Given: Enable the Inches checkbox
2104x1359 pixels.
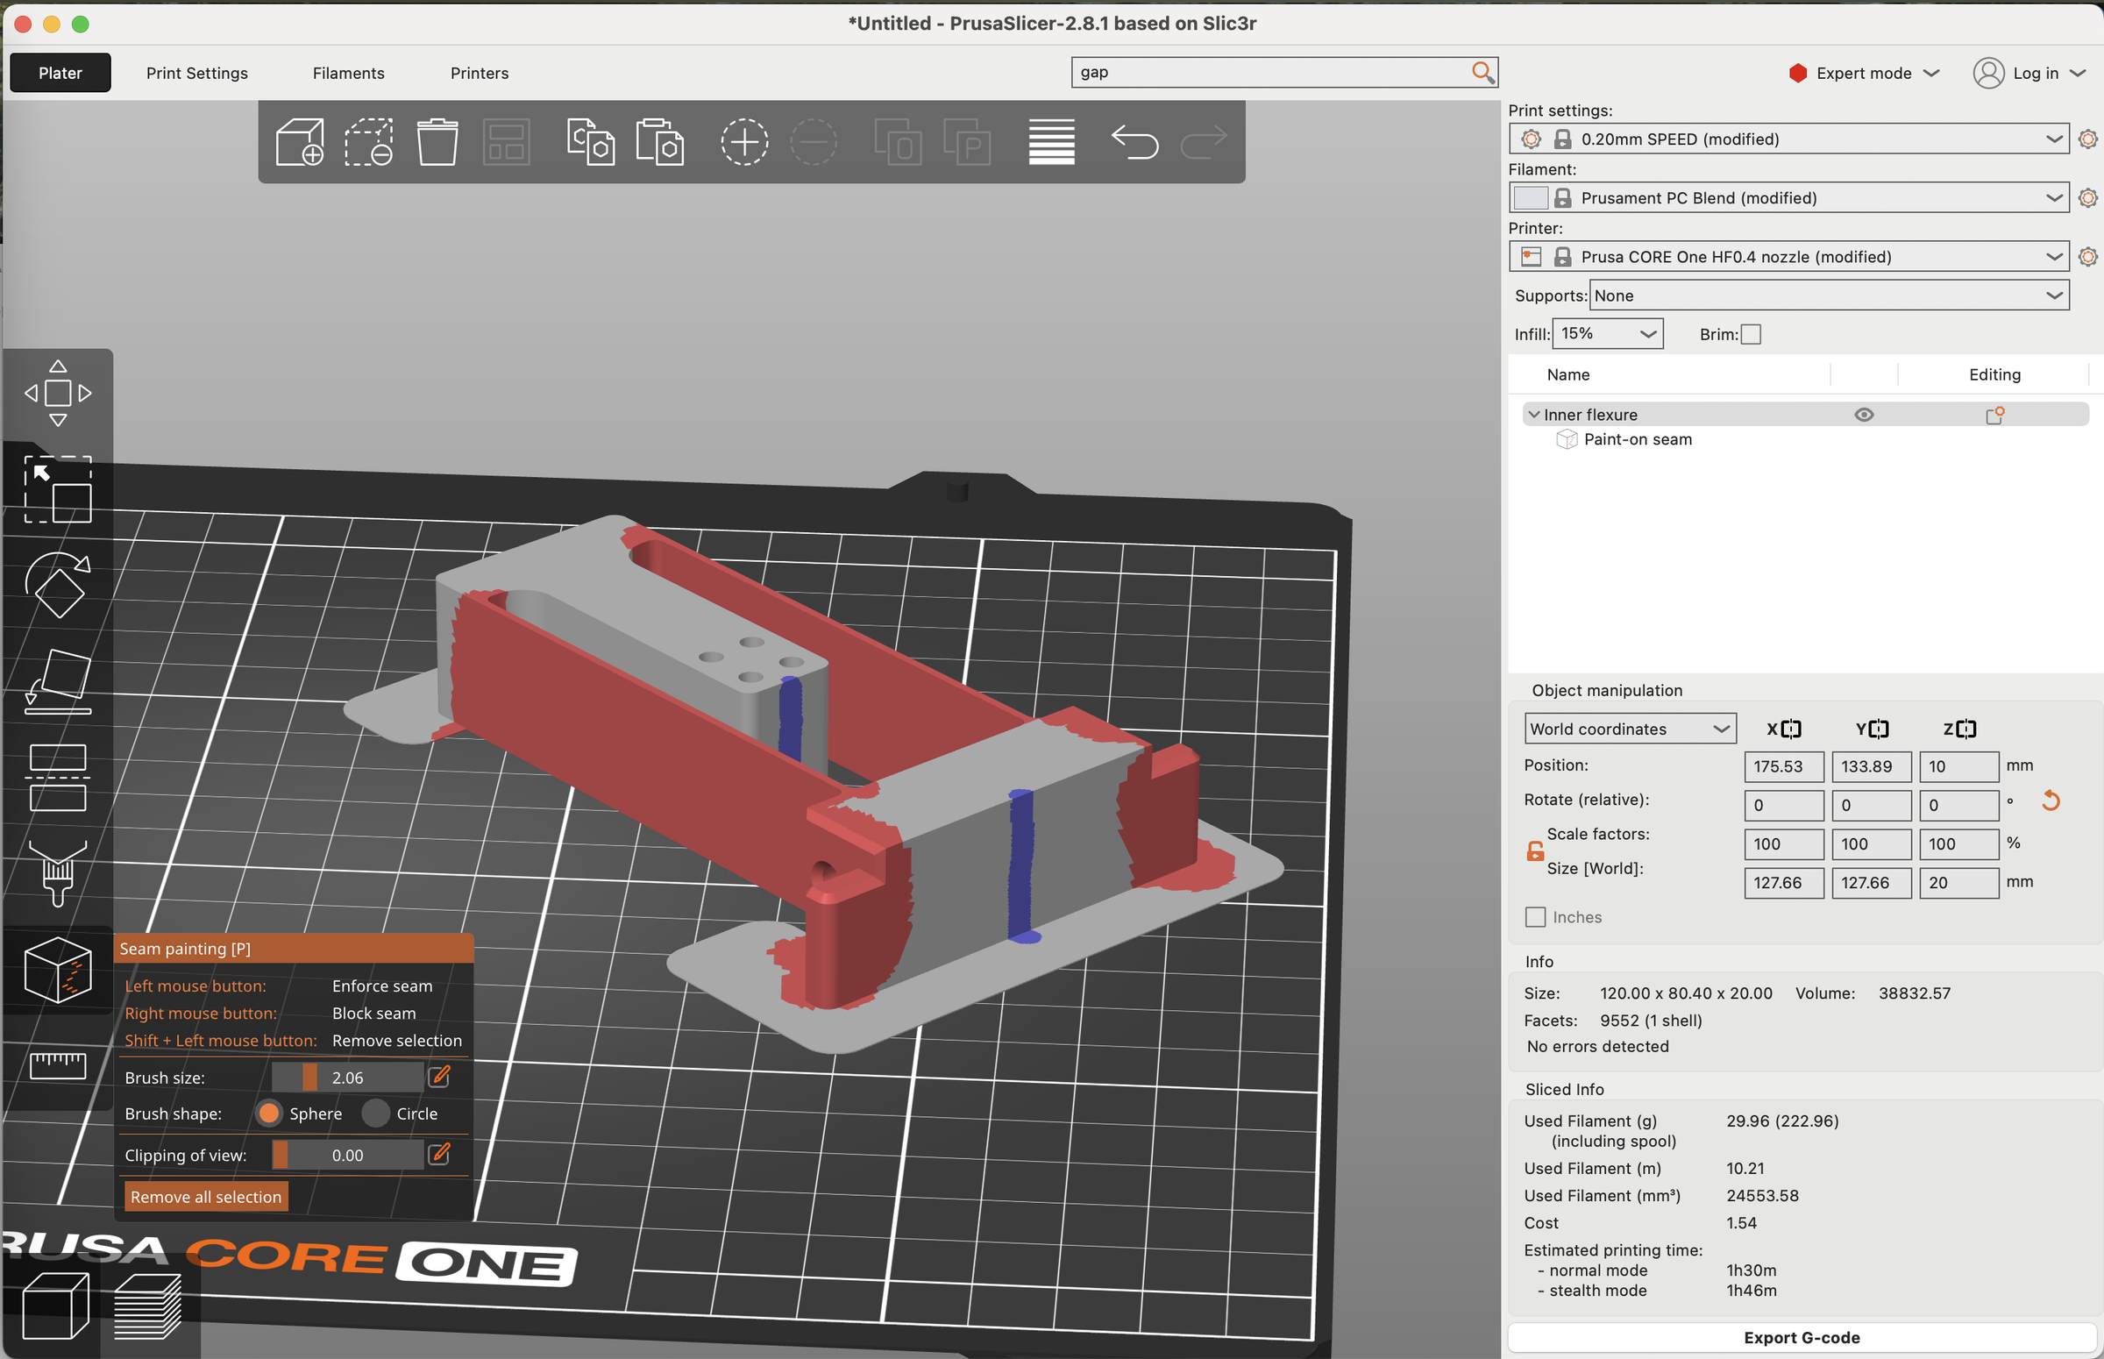Looking at the screenshot, I should (x=1536, y=918).
